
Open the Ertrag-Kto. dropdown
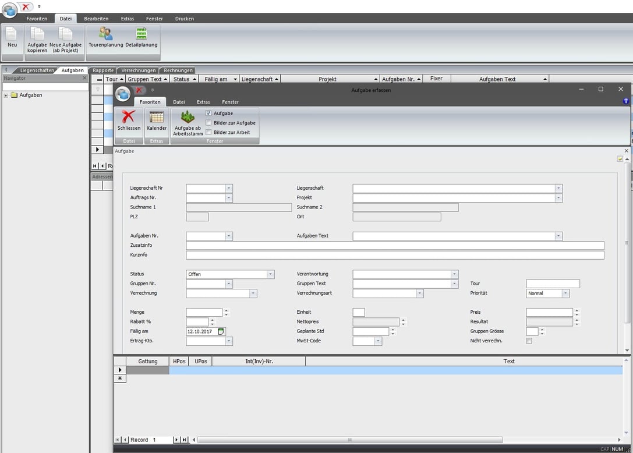coord(229,341)
